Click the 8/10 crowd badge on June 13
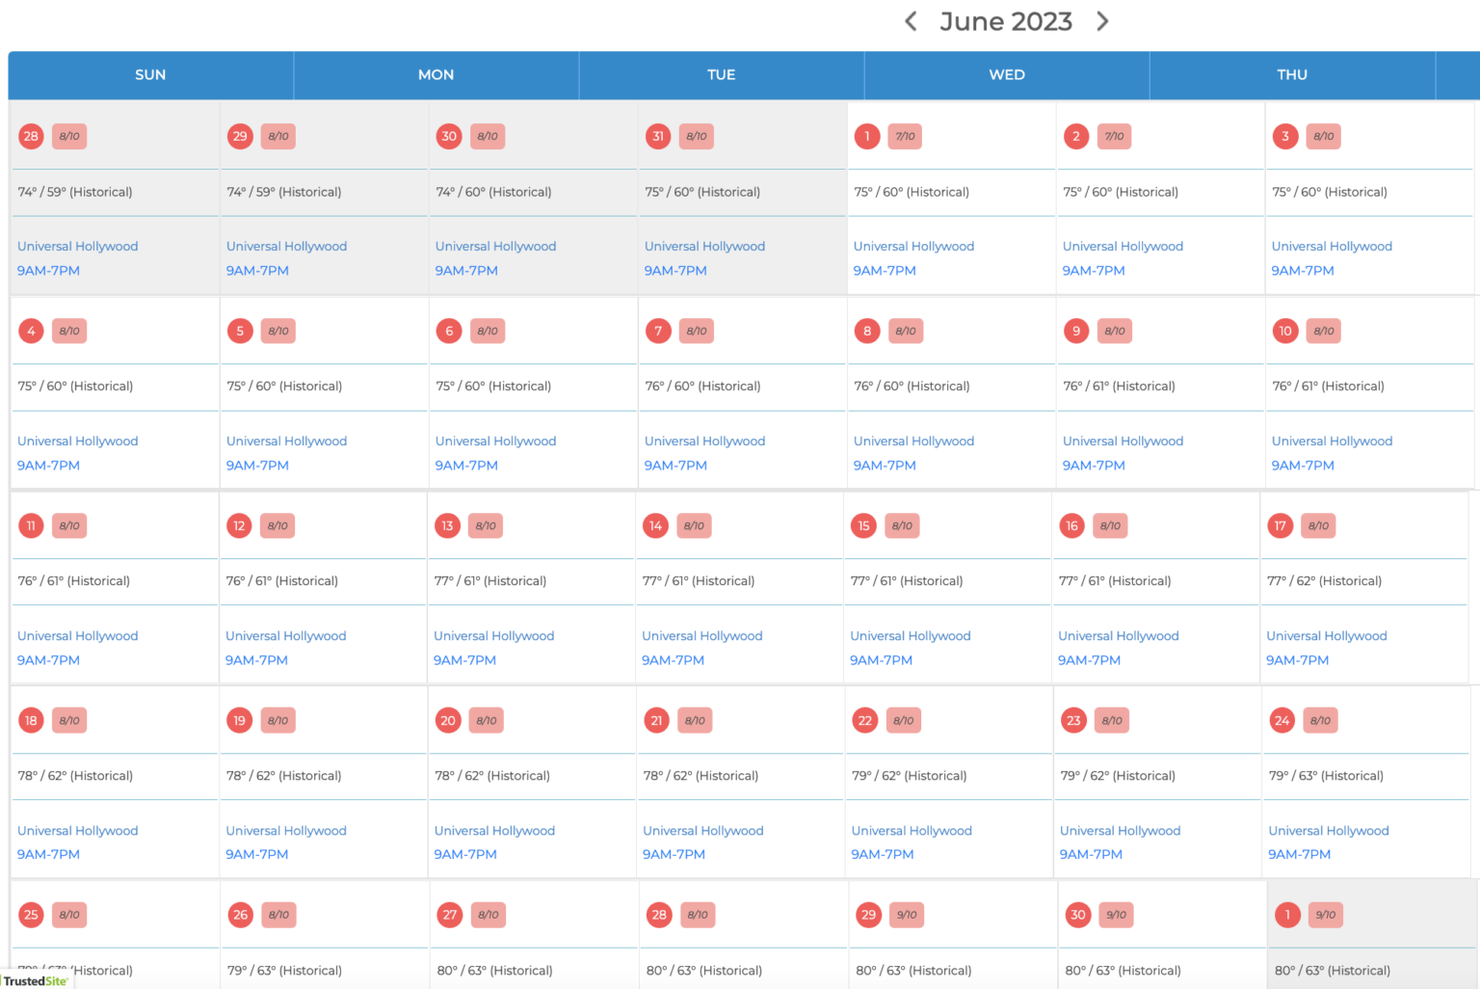Screen dimensions: 1480x989 [486, 525]
